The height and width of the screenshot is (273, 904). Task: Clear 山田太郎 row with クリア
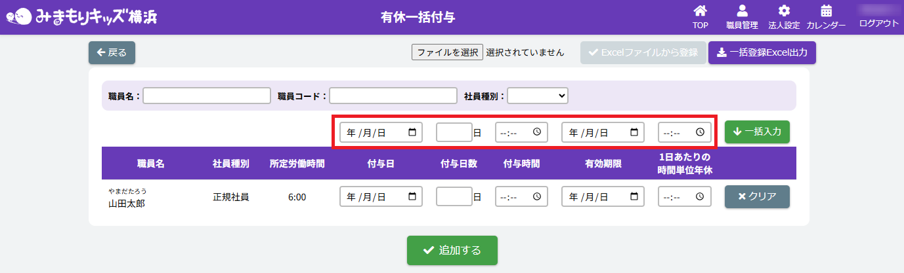pyautogui.click(x=756, y=196)
